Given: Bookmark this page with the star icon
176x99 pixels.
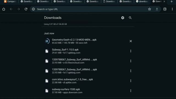Looking at the screenshot, I should point(149,9).
